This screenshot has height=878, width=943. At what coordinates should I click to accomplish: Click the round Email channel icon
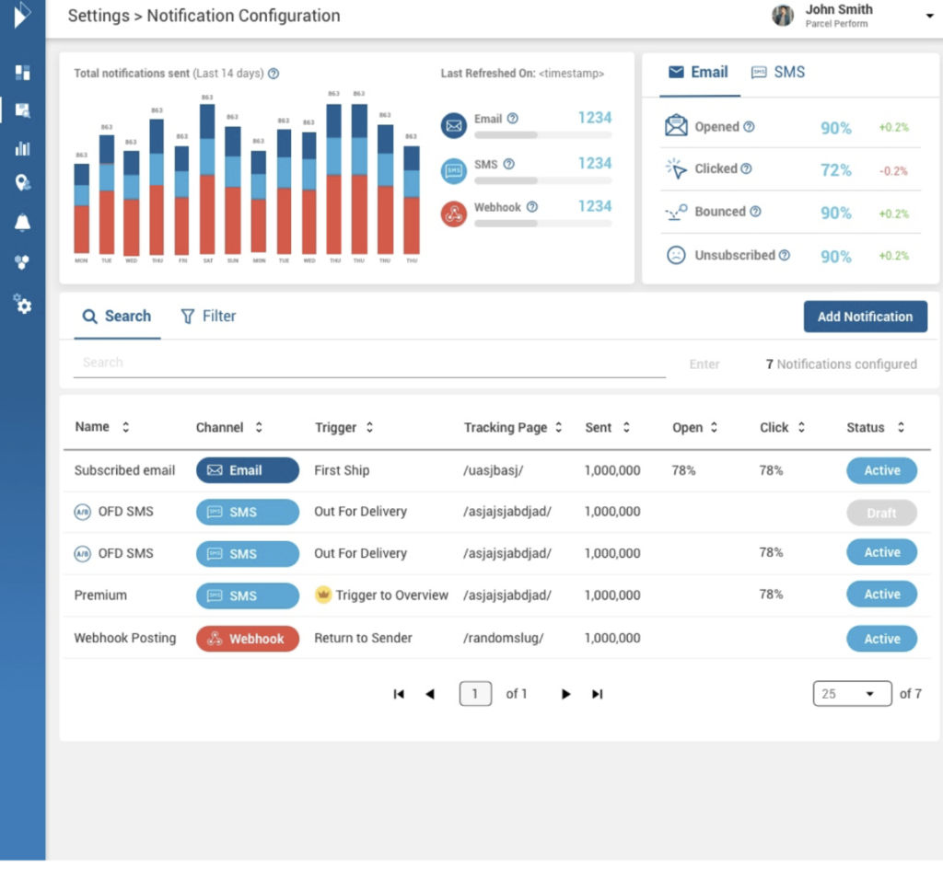pos(453,125)
